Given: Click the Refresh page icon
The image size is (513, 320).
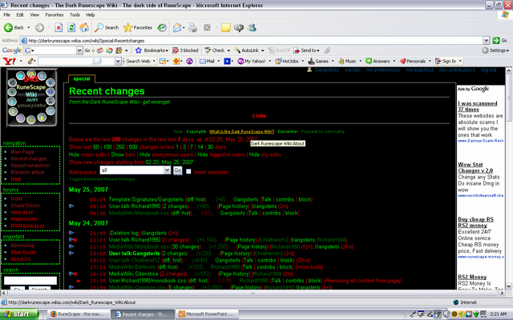Looking at the screenshot, I should (x=71, y=28).
